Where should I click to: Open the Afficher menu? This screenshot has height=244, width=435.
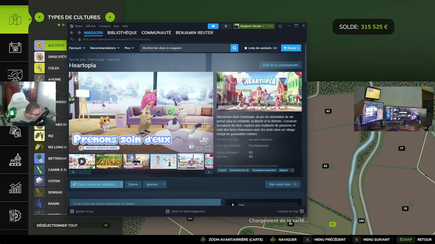91,26
